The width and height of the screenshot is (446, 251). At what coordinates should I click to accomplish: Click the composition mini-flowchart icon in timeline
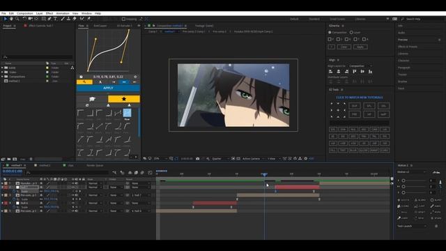click(114, 172)
